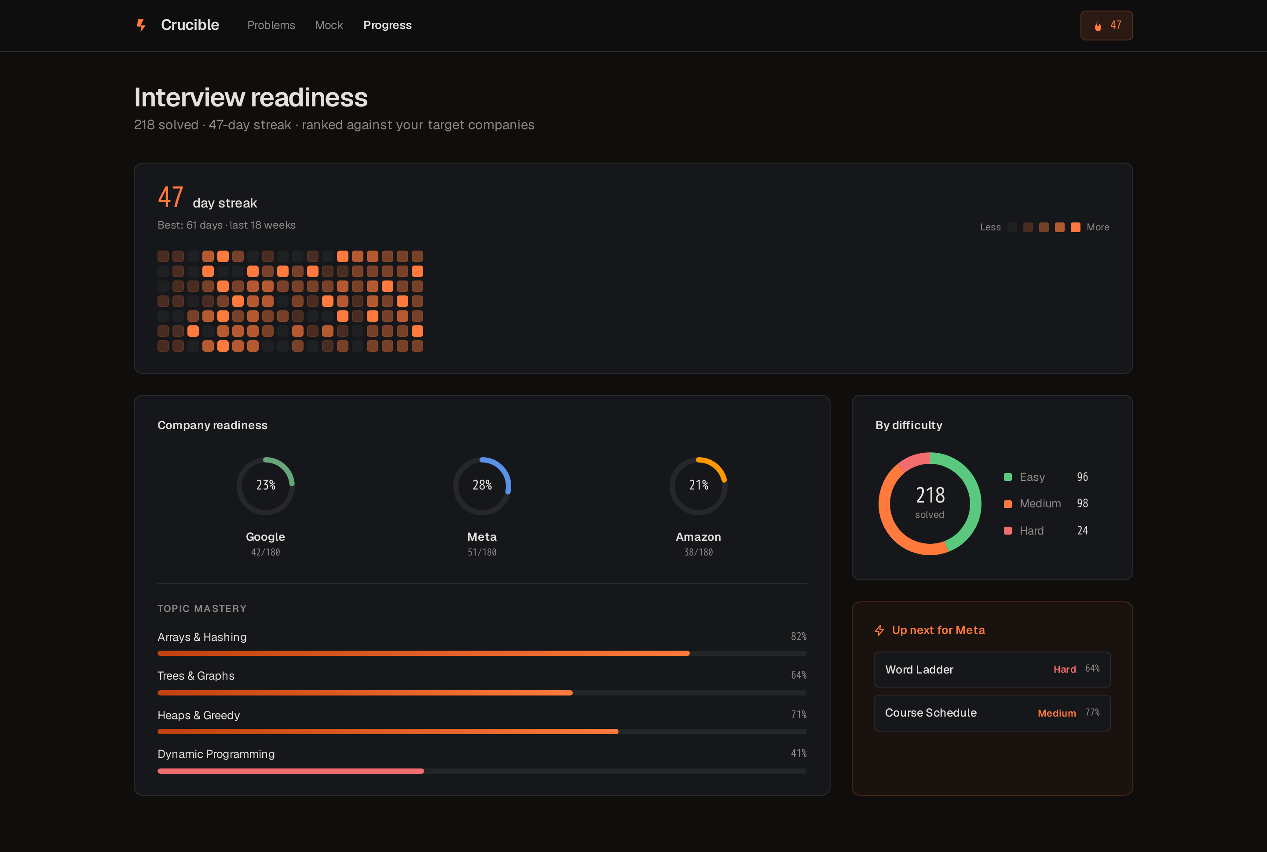This screenshot has width=1267, height=852.
Task: Select the Progress tab
Action: [387, 25]
